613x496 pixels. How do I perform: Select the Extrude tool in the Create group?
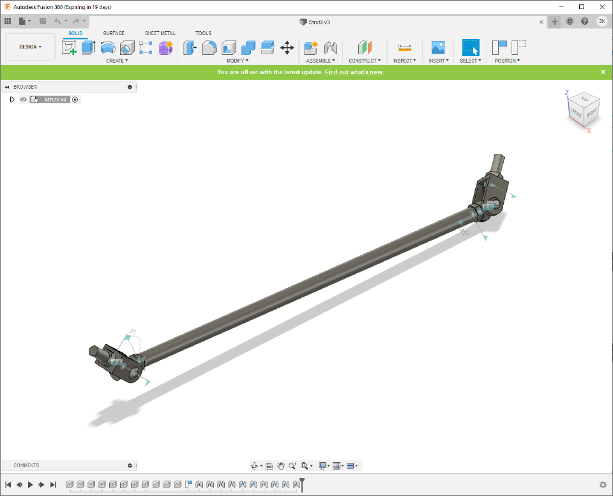[88, 47]
